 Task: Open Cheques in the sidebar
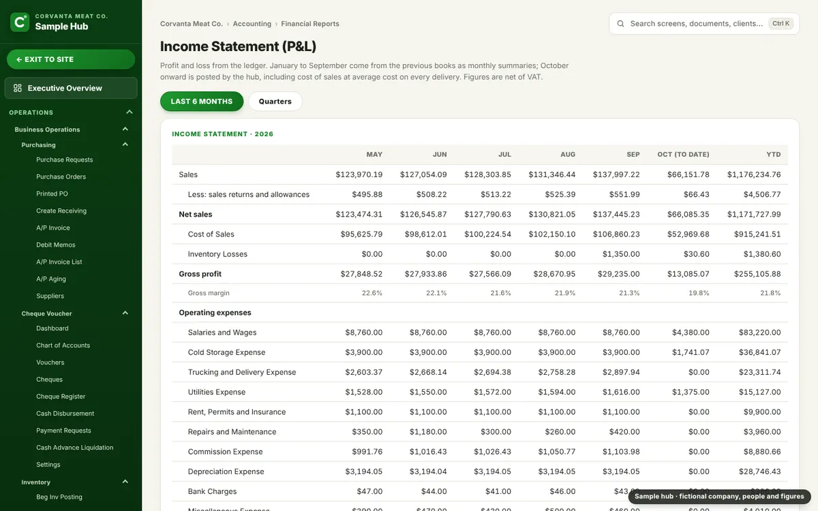(x=50, y=379)
